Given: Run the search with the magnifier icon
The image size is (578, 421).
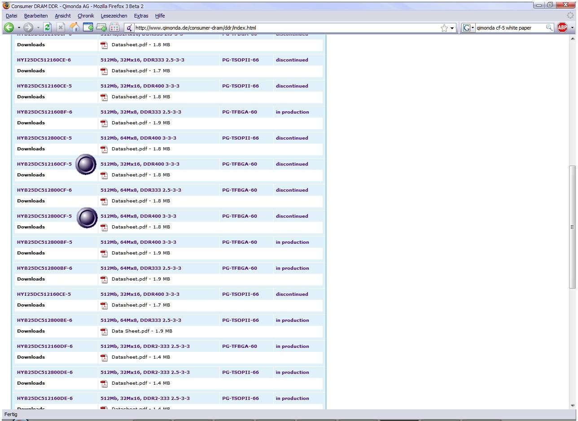Looking at the screenshot, I should (x=549, y=28).
